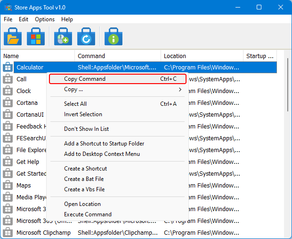Image resolution: width=292 pixels, height=239 pixels.
Task: Click the Microsoft Clipchamp row app icon
Action: (x=8, y=233)
